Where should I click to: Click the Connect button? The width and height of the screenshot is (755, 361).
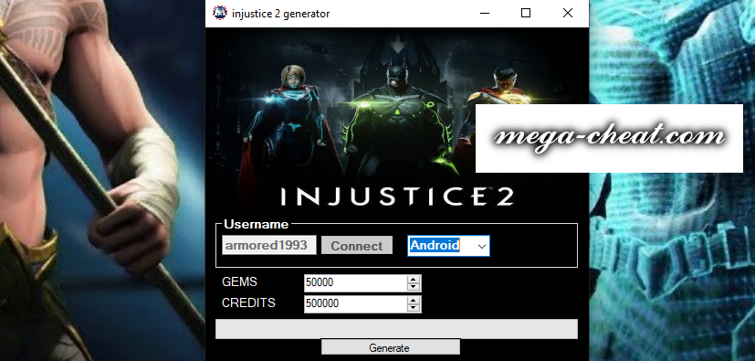coord(357,245)
